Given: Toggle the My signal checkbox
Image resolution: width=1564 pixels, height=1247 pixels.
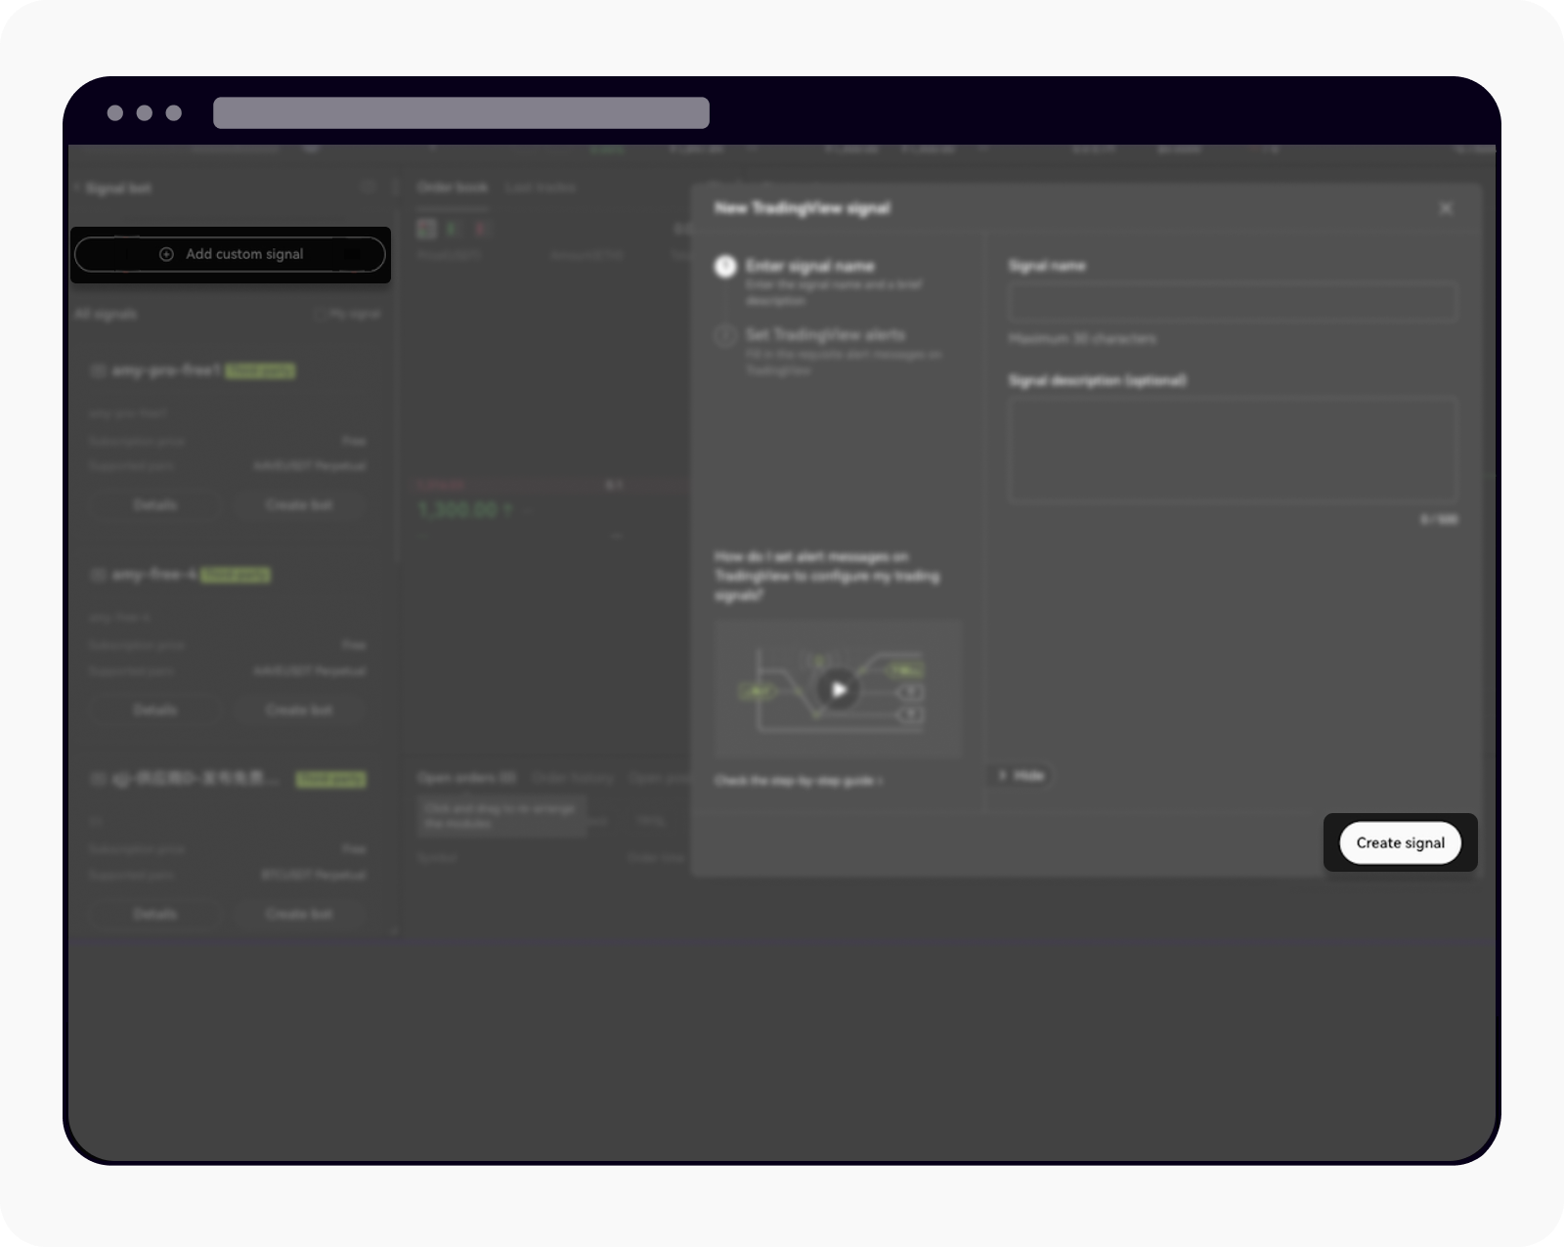Looking at the screenshot, I should (320, 314).
